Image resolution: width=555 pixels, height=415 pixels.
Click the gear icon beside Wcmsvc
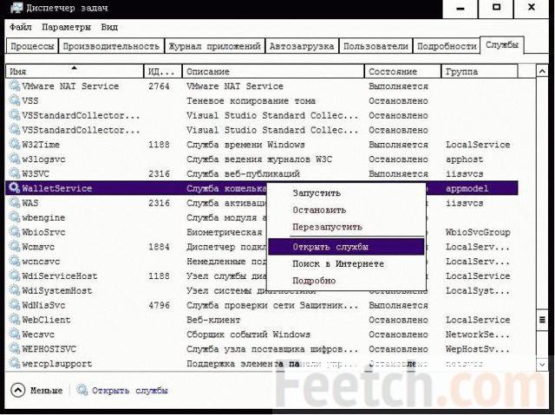[x=15, y=246]
